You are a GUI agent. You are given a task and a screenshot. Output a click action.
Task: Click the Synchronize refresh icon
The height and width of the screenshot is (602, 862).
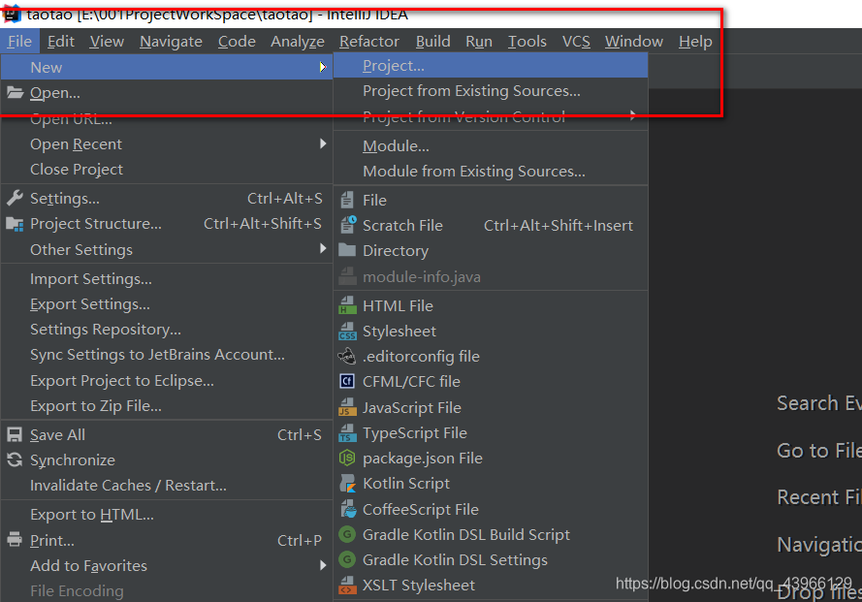point(15,459)
